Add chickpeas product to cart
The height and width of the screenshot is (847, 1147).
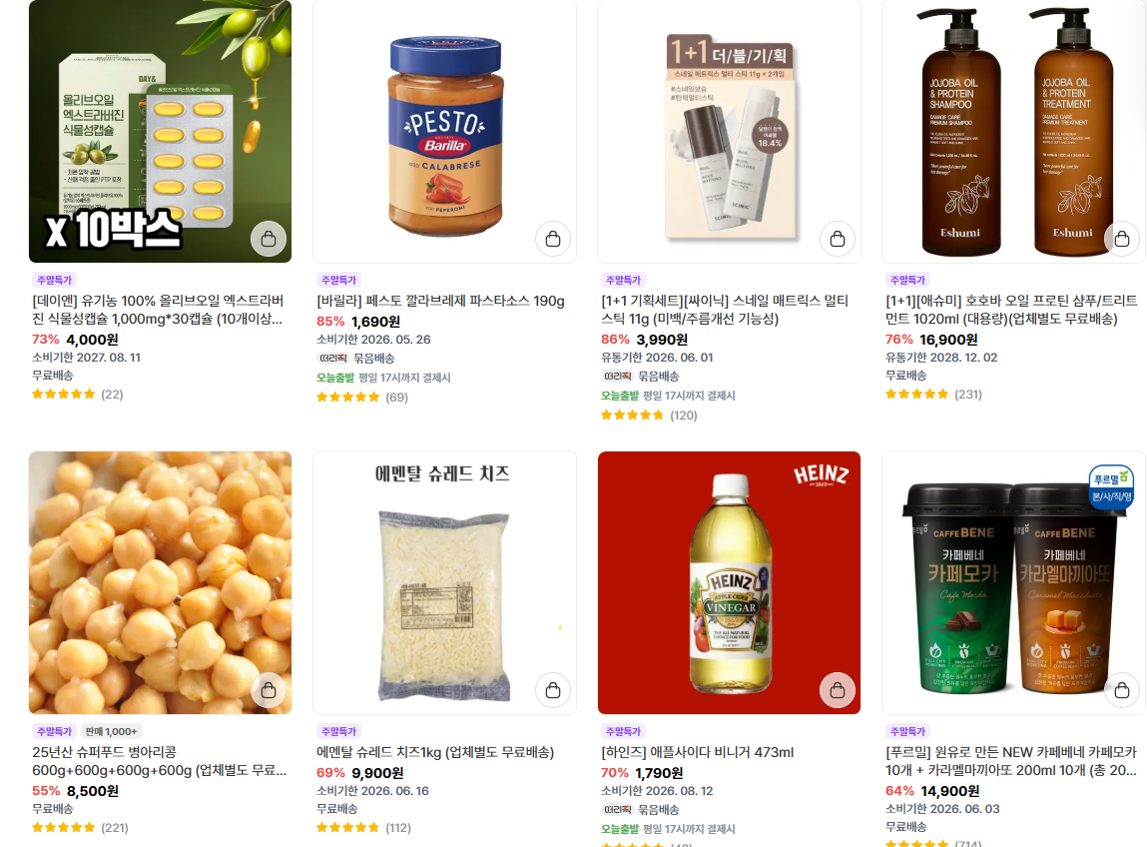(x=269, y=690)
